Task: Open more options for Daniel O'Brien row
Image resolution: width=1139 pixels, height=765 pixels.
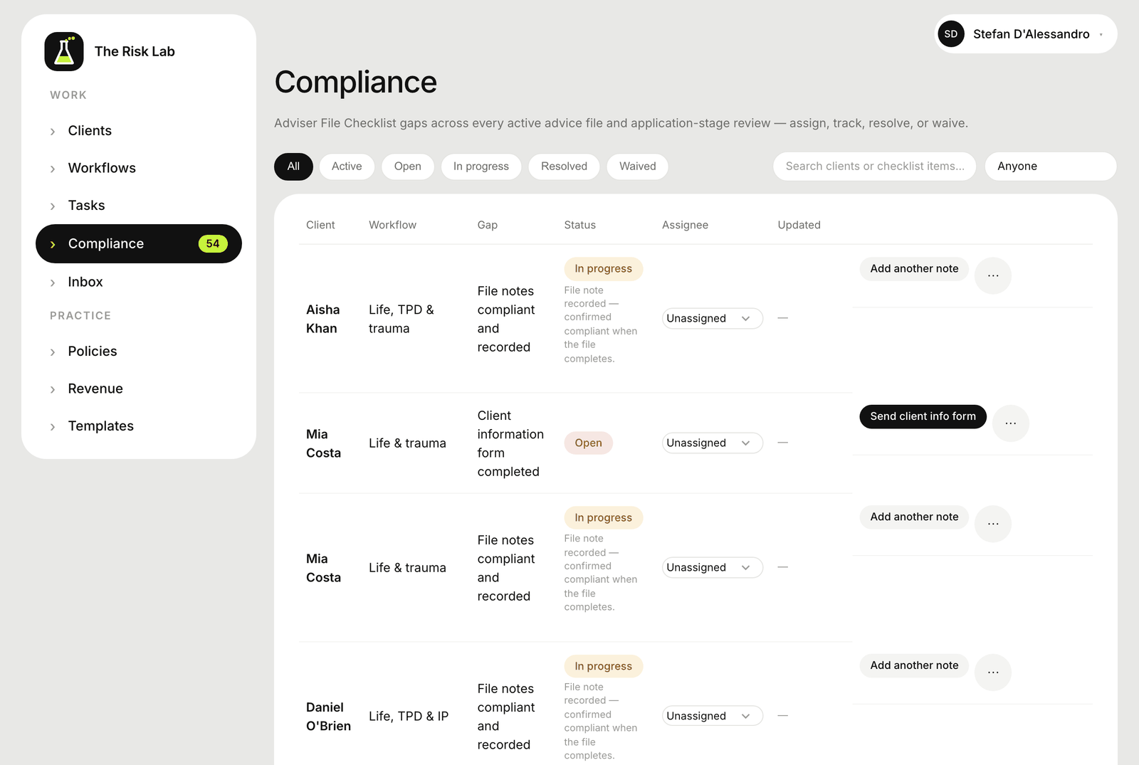Action: (x=993, y=672)
